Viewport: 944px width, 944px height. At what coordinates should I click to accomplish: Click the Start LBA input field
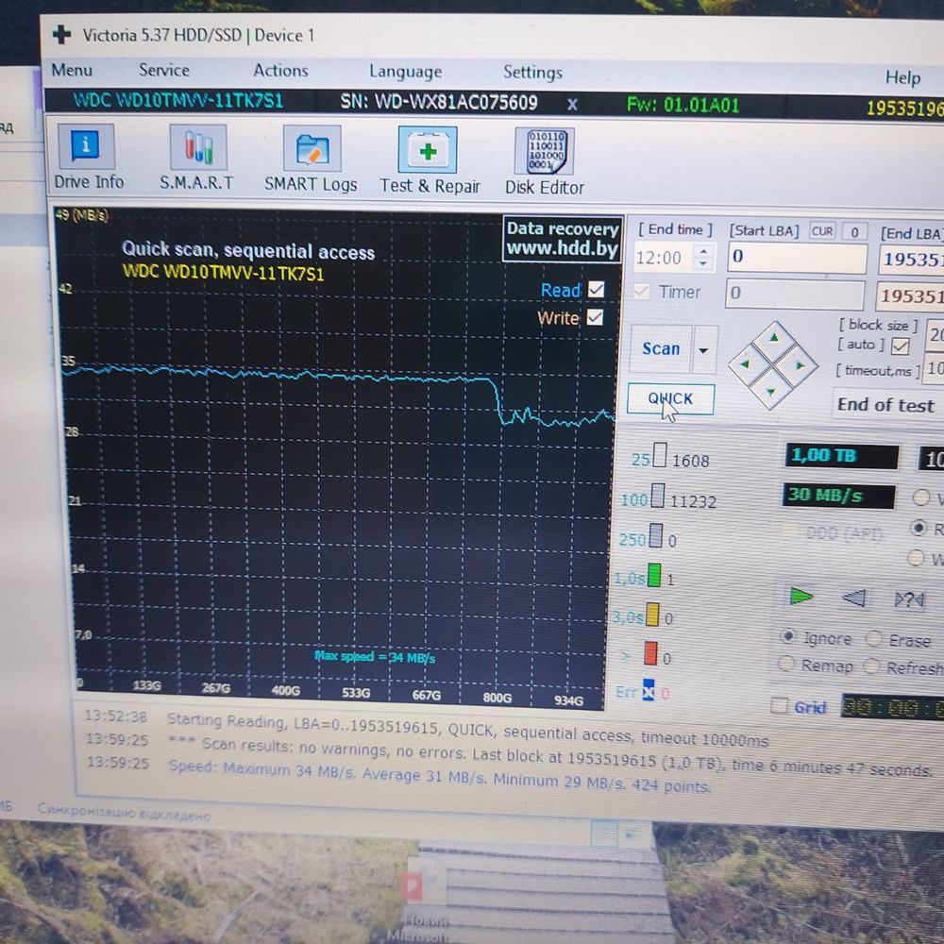[796, 257]
